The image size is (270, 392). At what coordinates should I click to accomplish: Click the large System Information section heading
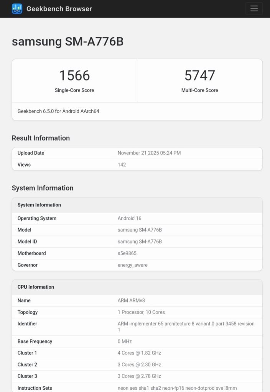(43, 188)
